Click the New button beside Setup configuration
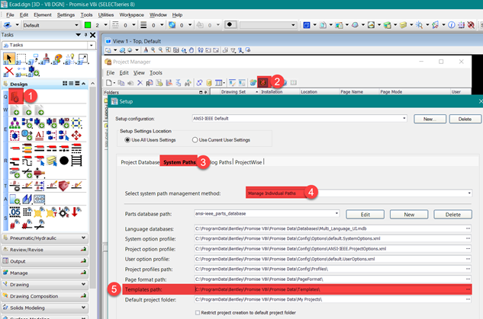This screenshot has height=319, width=483. [430, 119]
